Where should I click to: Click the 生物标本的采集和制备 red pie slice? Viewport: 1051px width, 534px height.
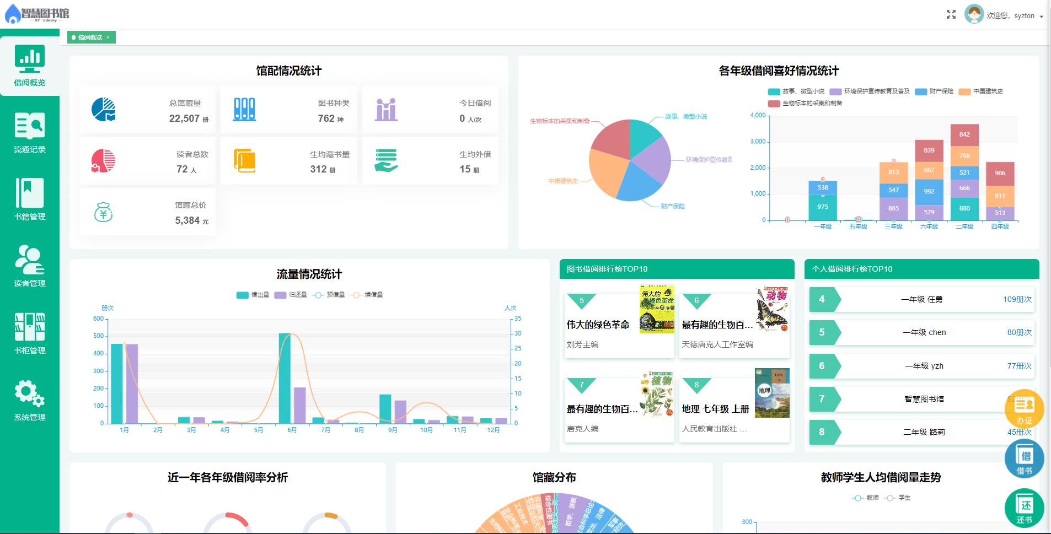(x=613, y=138)
